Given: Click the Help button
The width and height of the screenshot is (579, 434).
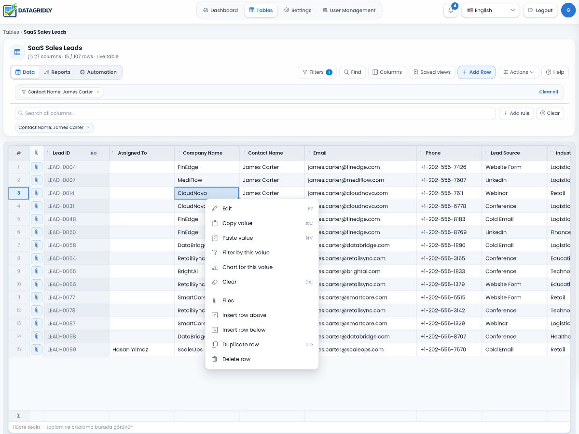Looking at the screenshot, I should (555, 72).
